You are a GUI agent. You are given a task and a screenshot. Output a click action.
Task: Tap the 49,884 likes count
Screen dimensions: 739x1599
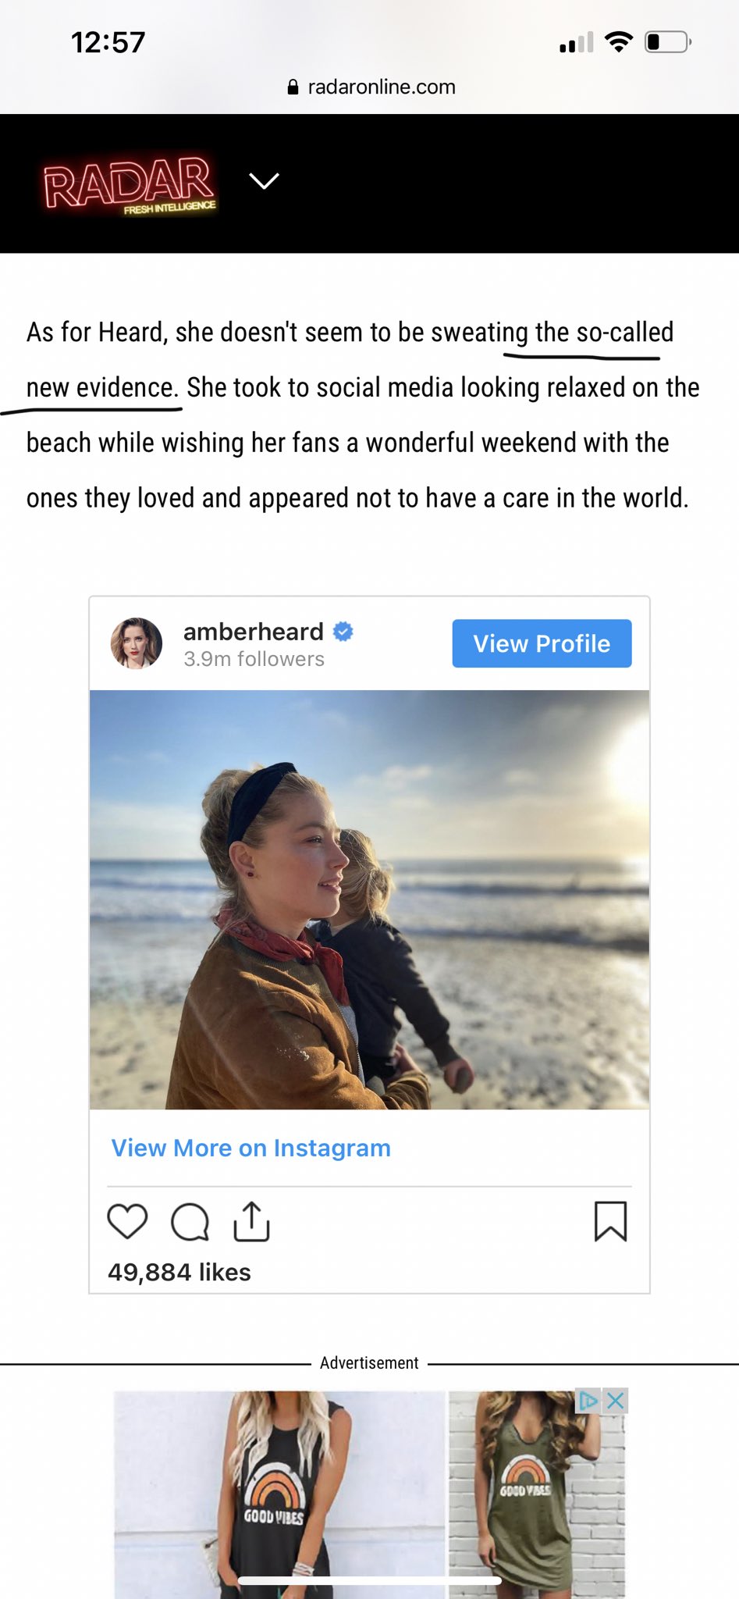tap(179, 1272)
